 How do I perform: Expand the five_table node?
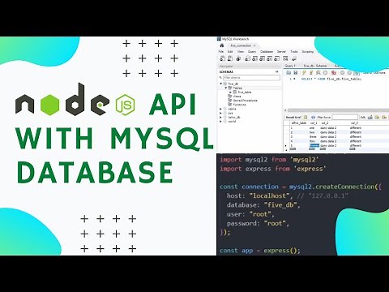[230, 92]
